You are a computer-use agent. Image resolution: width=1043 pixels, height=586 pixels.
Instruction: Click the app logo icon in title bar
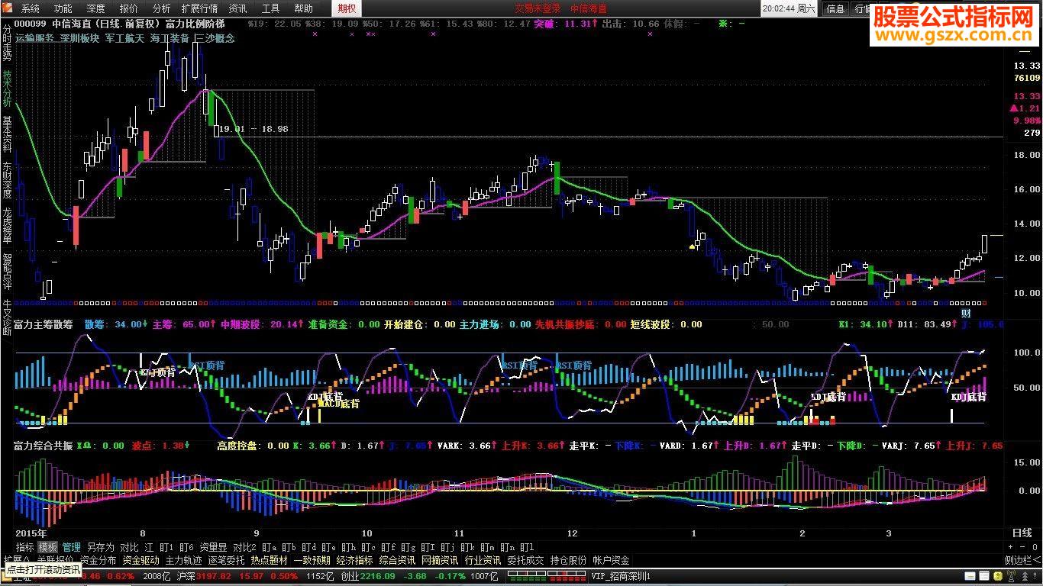(x=8, y=8)
